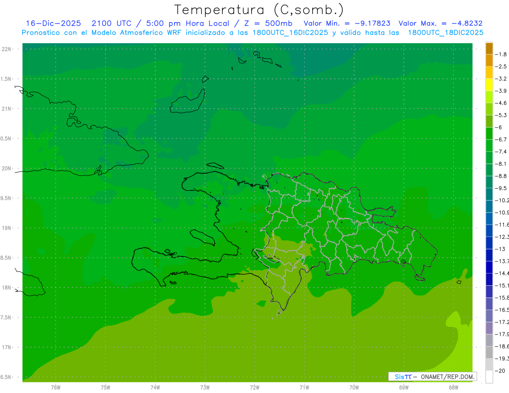509x393 pixels.
Task: Click the legend swatch between -1.8 and -2.5
Action: (x=489, y=60)
